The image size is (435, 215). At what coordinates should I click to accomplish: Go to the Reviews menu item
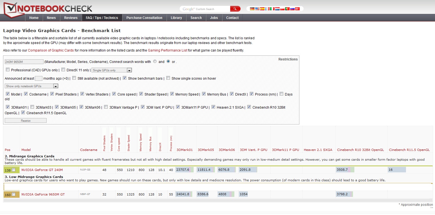71,18
